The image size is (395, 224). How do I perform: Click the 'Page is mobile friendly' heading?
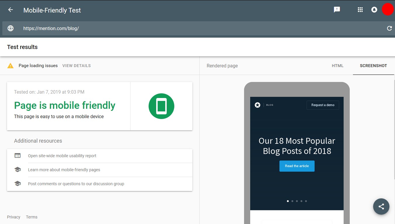click(x=65, y=105)
